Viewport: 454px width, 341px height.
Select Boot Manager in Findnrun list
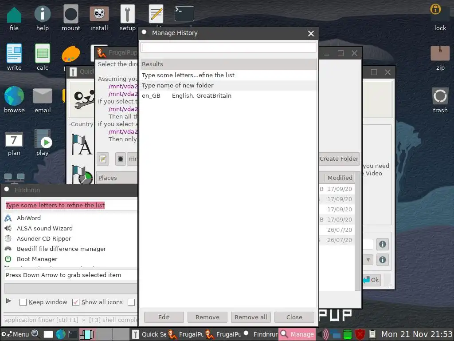tap(70, 259)
